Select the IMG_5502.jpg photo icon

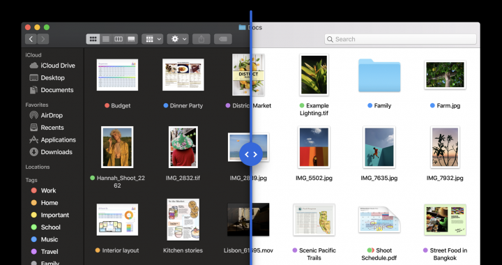[314, 147]
